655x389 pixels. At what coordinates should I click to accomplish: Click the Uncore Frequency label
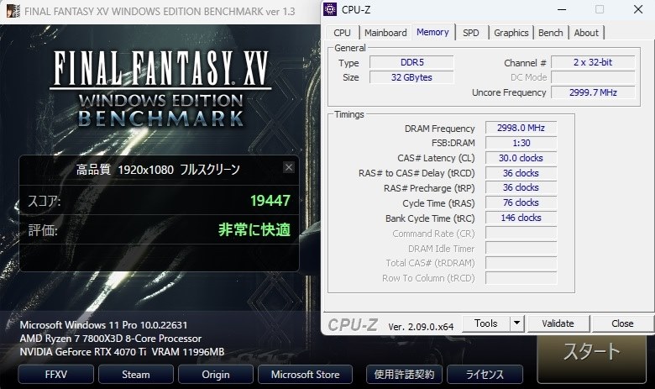pyautogui.click(x=509, y=92)
